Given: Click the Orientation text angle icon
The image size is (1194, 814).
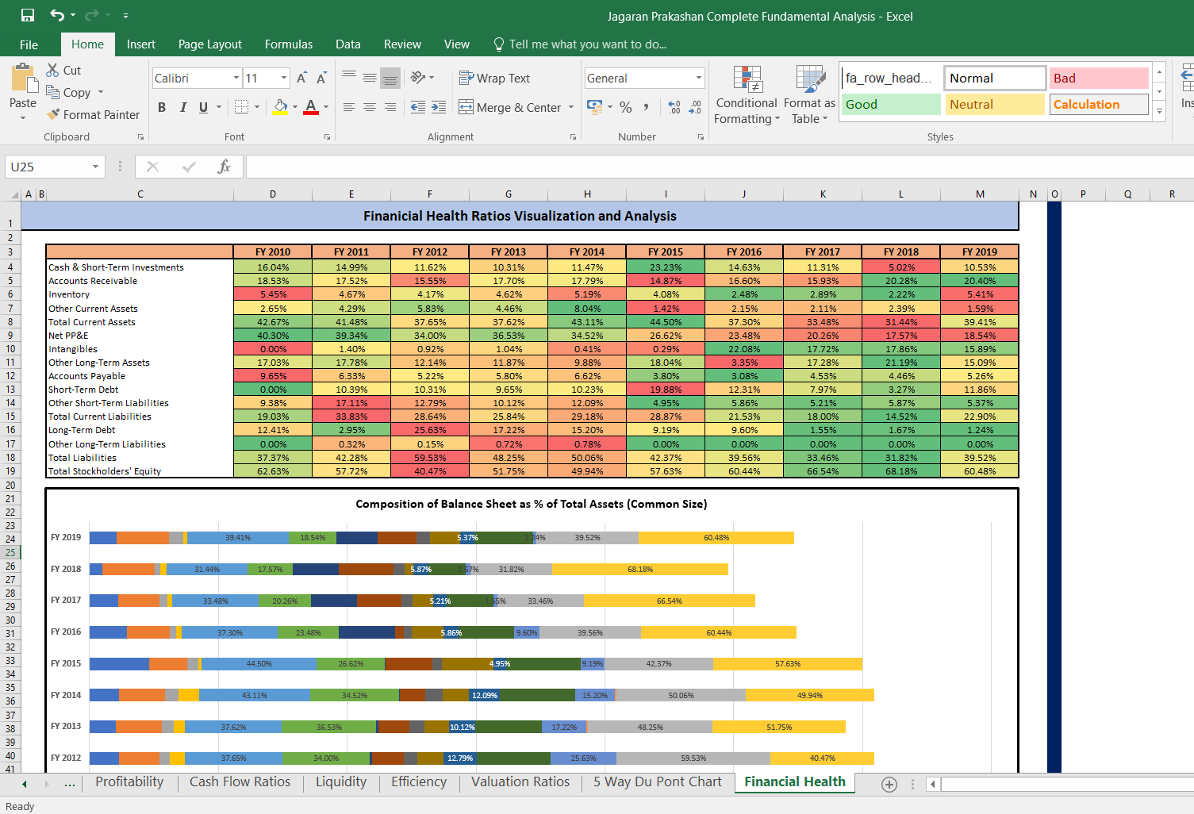Looking at the screenshot, I should click(x=418, y=77).
